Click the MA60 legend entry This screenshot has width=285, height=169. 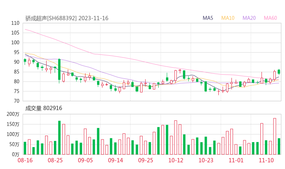click(270, 18)
